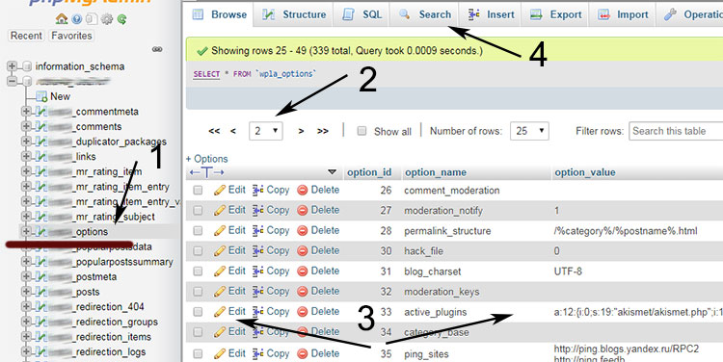Open the Number of rows dropdown

[x=529, y=131]
